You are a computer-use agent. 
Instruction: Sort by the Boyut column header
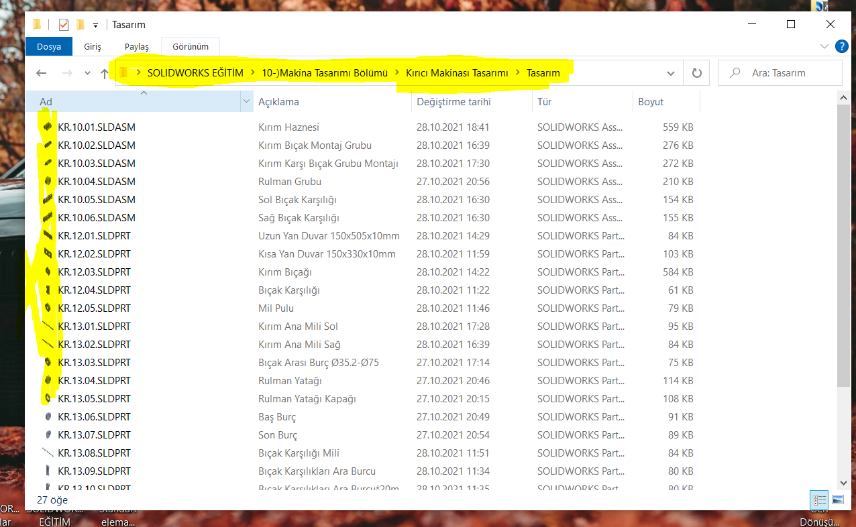(666, 102)
